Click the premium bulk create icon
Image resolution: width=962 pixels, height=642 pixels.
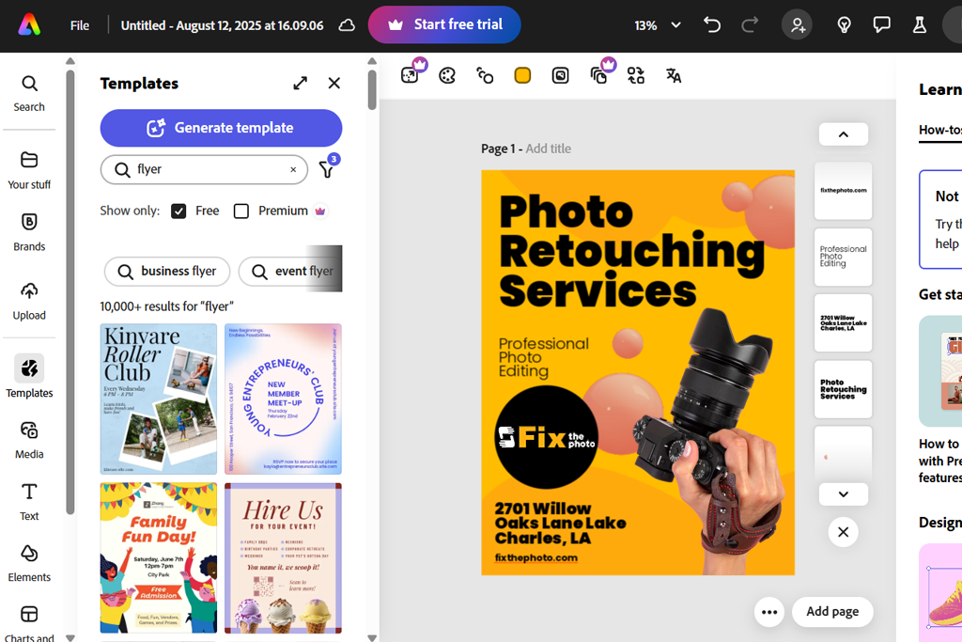coord(599,75)
